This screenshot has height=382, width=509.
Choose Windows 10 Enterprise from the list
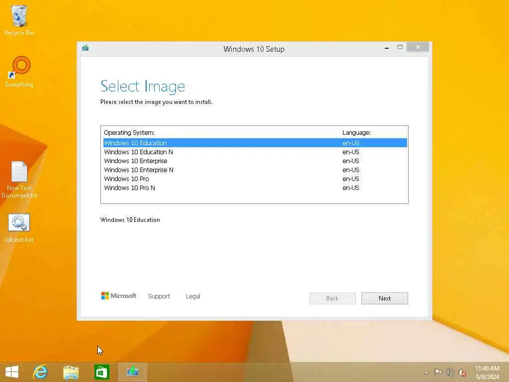(x=255, y=161)
